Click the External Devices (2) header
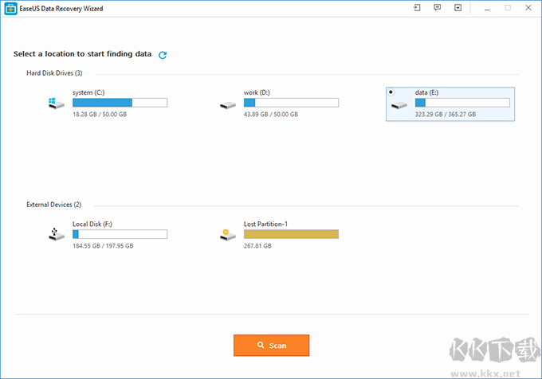 54,205
